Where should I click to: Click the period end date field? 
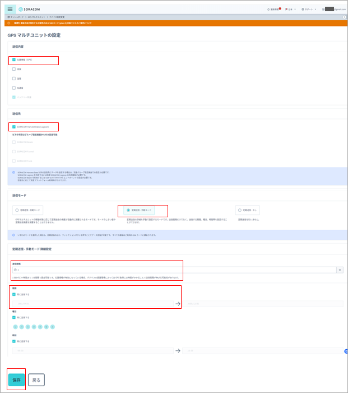(263, 304)
